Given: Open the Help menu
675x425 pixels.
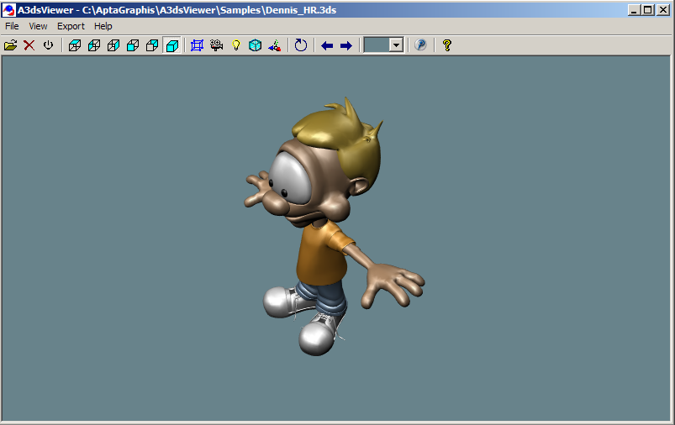Looking at the screenshot, I should tap(103, 26).
